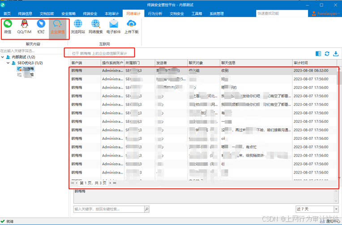Switch to the 网络审计 tab

[x=133, y=13]
